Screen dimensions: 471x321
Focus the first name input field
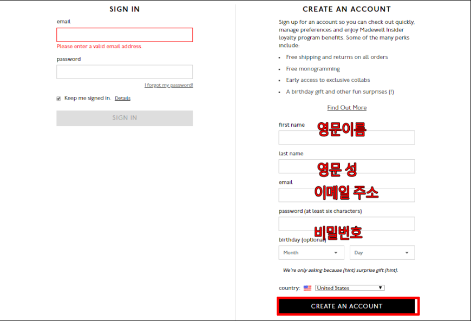[x=346, y=137]
